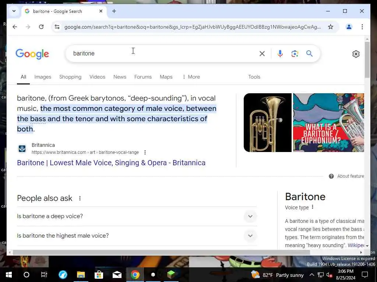Open options for the Britannica result
This screenshot has height=282, width=377.
click(145, 152)
